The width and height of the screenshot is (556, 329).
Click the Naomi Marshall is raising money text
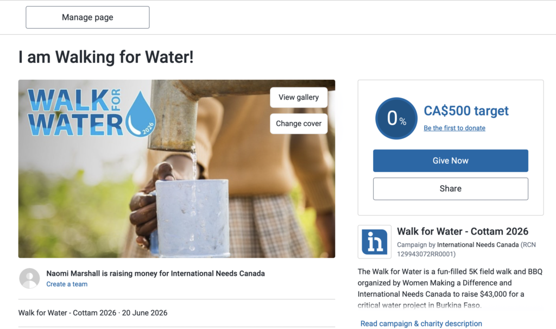pyautogui.click(x=155, y=273)
